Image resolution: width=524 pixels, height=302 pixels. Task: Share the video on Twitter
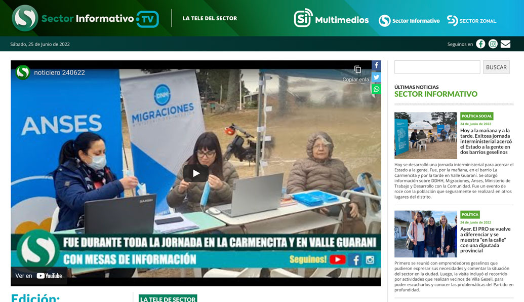(x=376, y=77)
